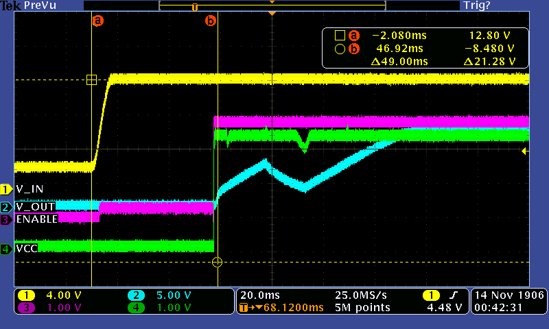The width and height of the screenshot is (549, 329).
Task: Click delta time readout 49.00ms
Action: [399, 62]
